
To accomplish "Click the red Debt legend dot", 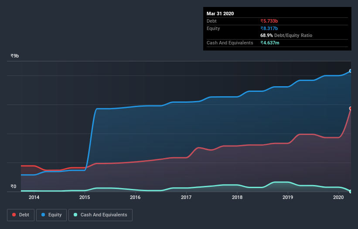I will (14, 215).
